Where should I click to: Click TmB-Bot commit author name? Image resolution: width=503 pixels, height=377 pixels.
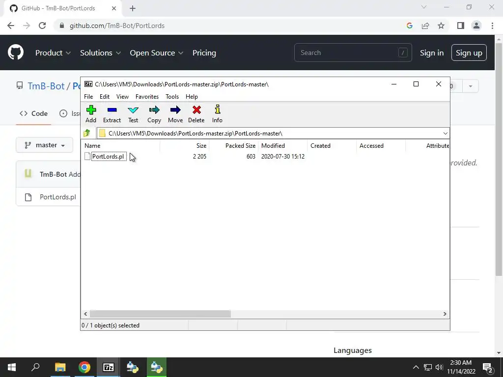[x=53, y=174]
